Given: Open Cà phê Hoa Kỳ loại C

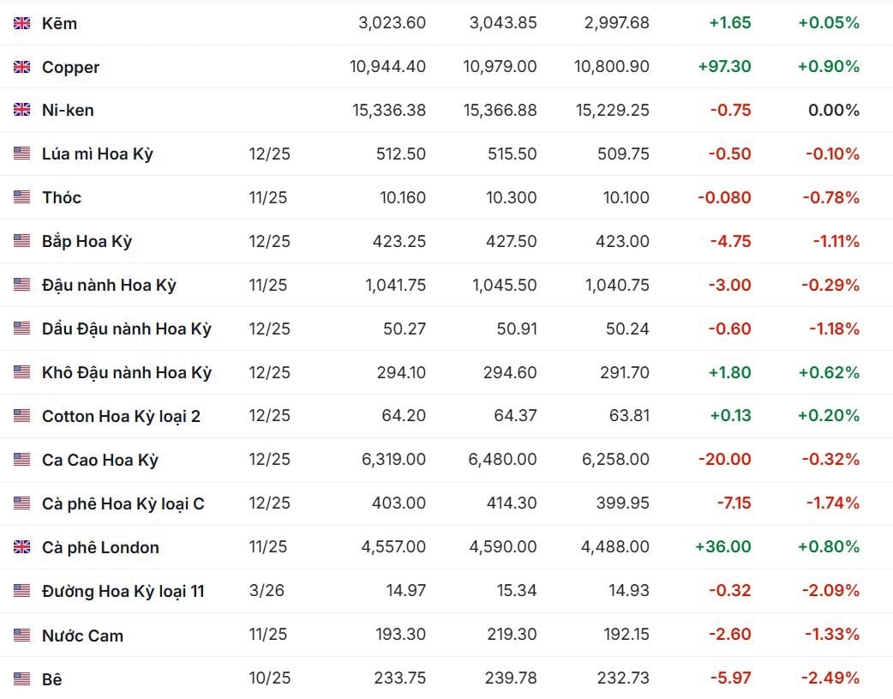Looking at the screenshot, I should tap(123, 503).
